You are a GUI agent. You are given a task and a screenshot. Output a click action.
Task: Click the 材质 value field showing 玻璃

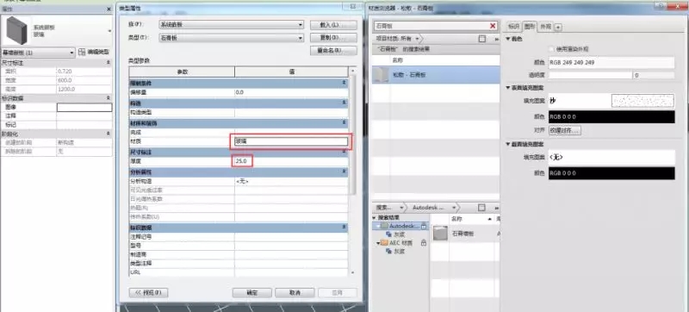click(x=291, y=141)
